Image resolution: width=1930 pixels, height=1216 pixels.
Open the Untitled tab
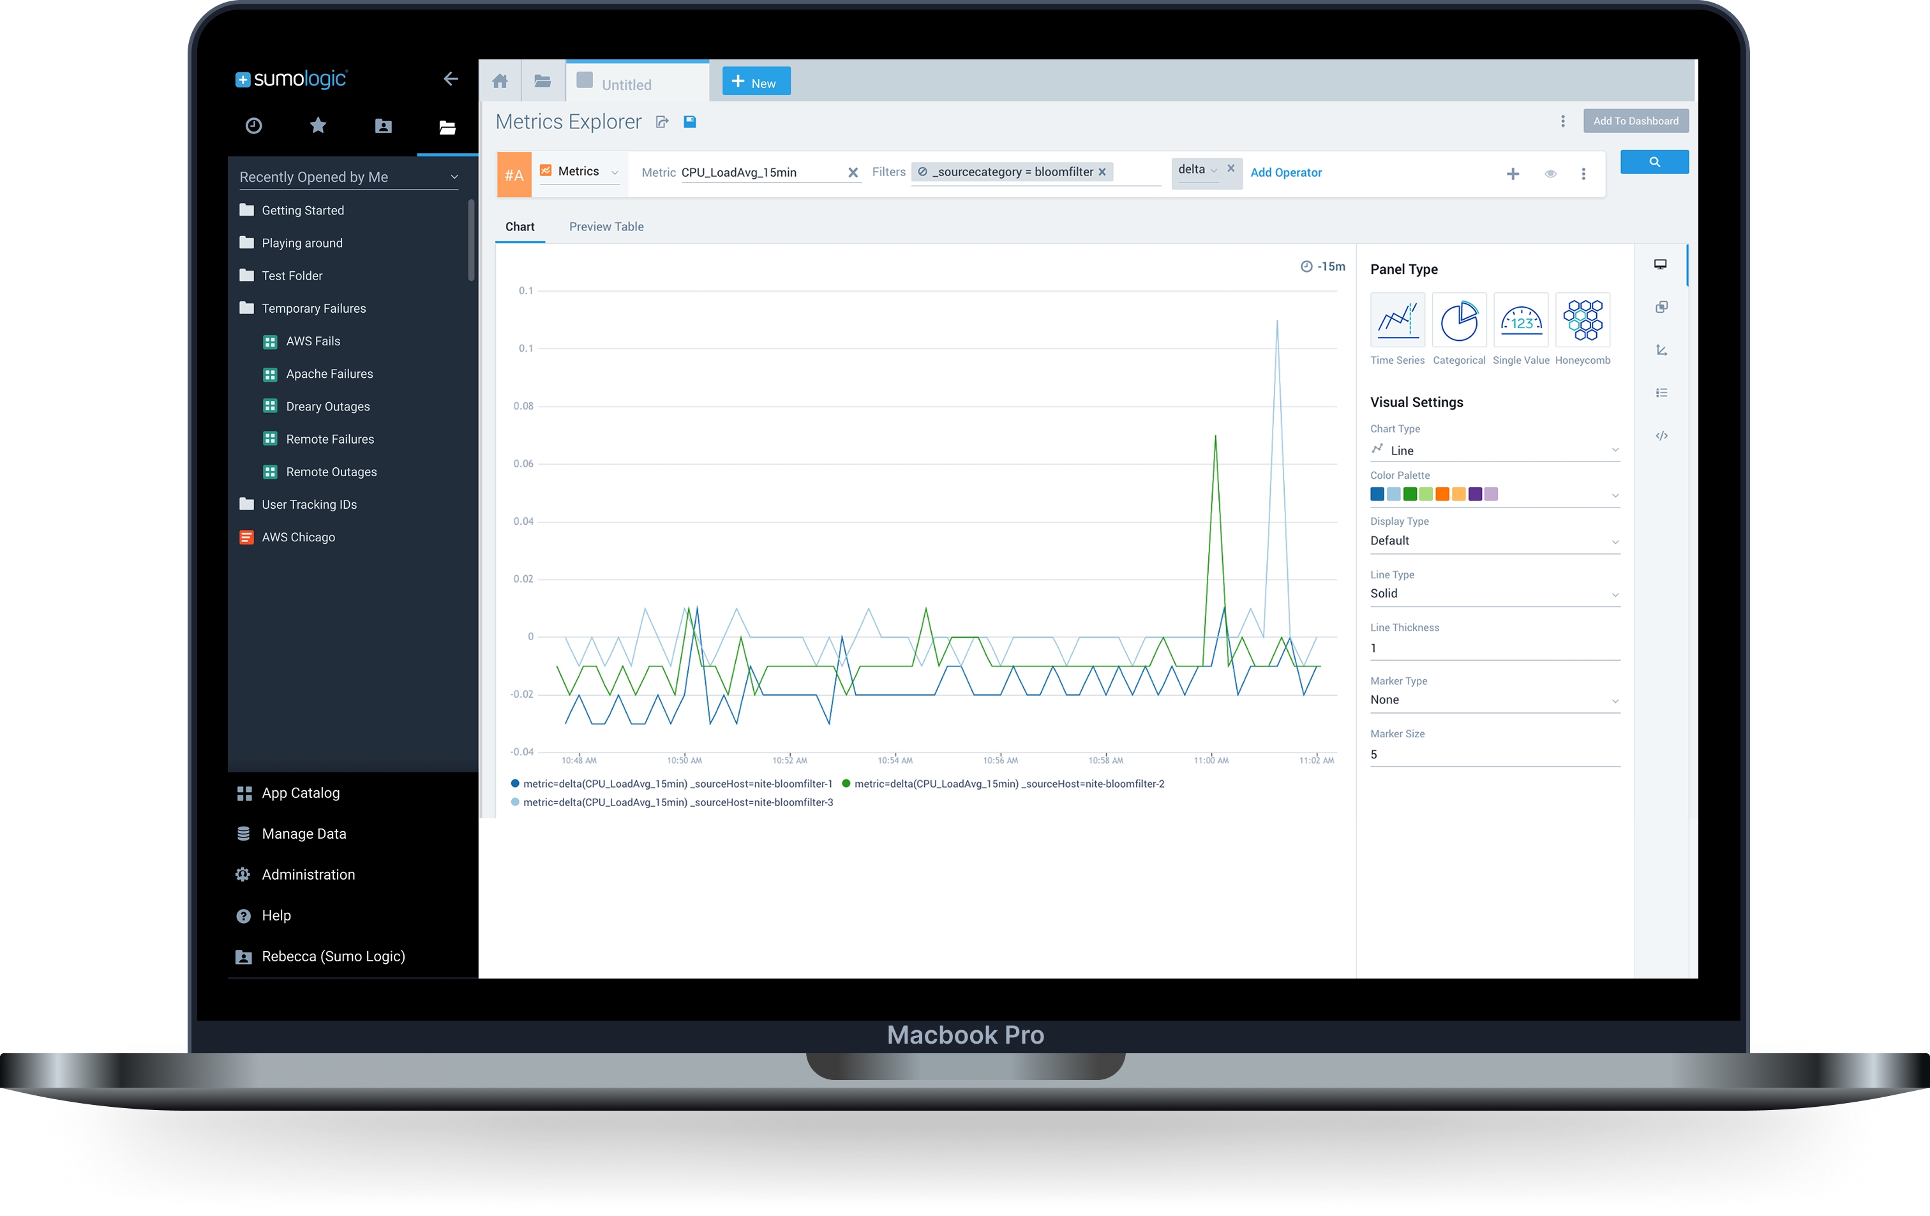tap(626, 85)
